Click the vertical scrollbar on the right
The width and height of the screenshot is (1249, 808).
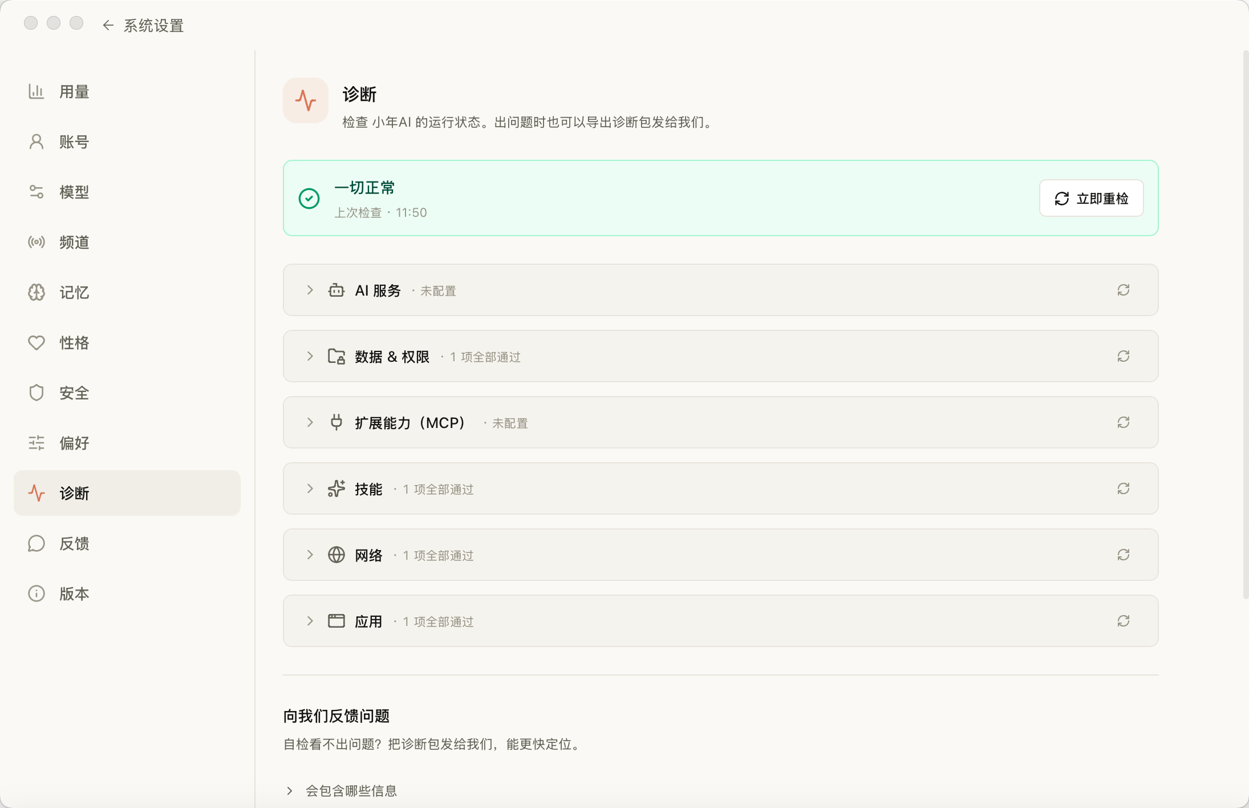[x=1246, y=325]
